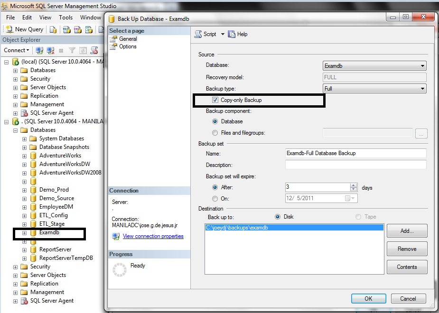439x313 pixels.
Task: Open the Script button dropdown arrow
Action: tap(223, 34)
